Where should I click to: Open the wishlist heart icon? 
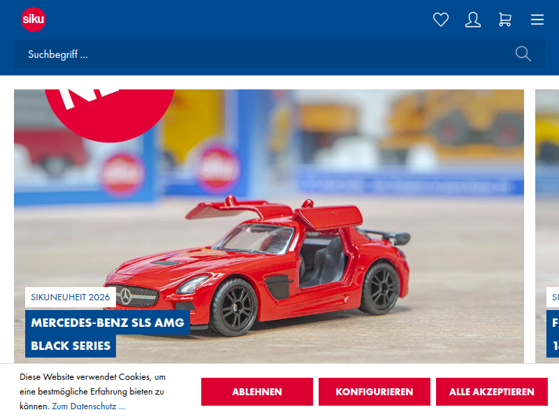(x=441, y=20)
